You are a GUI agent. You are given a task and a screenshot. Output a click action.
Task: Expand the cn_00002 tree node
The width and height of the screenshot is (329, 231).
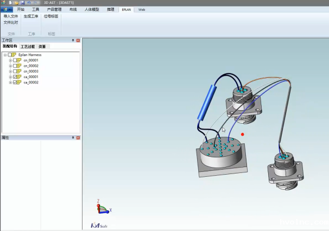point(10,66)
